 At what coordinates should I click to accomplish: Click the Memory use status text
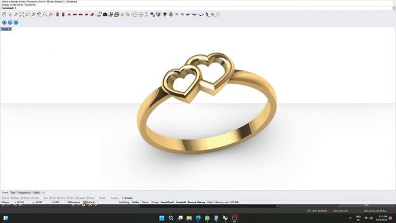(226, 203)
